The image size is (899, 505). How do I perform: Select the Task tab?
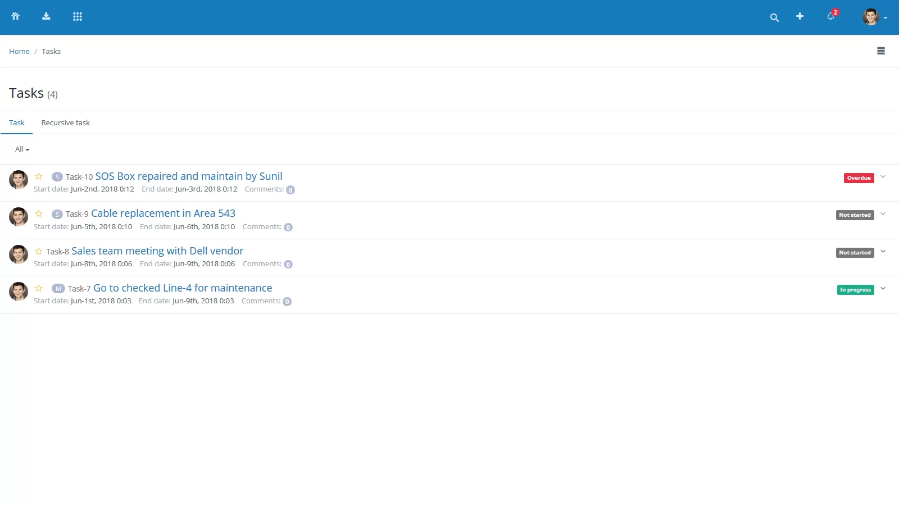point(17,123)
